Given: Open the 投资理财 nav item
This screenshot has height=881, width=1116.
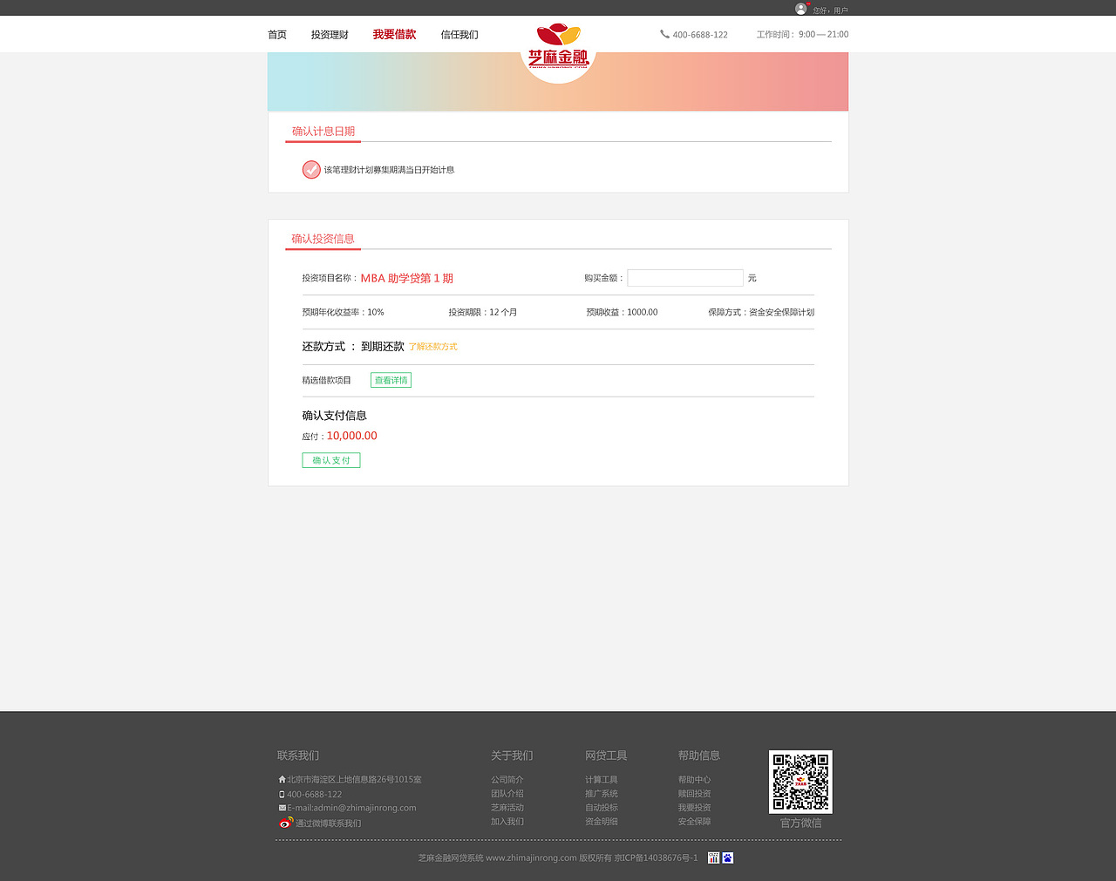Looking at the screenshot, I should pyautogui.click(x=330, y=35).
